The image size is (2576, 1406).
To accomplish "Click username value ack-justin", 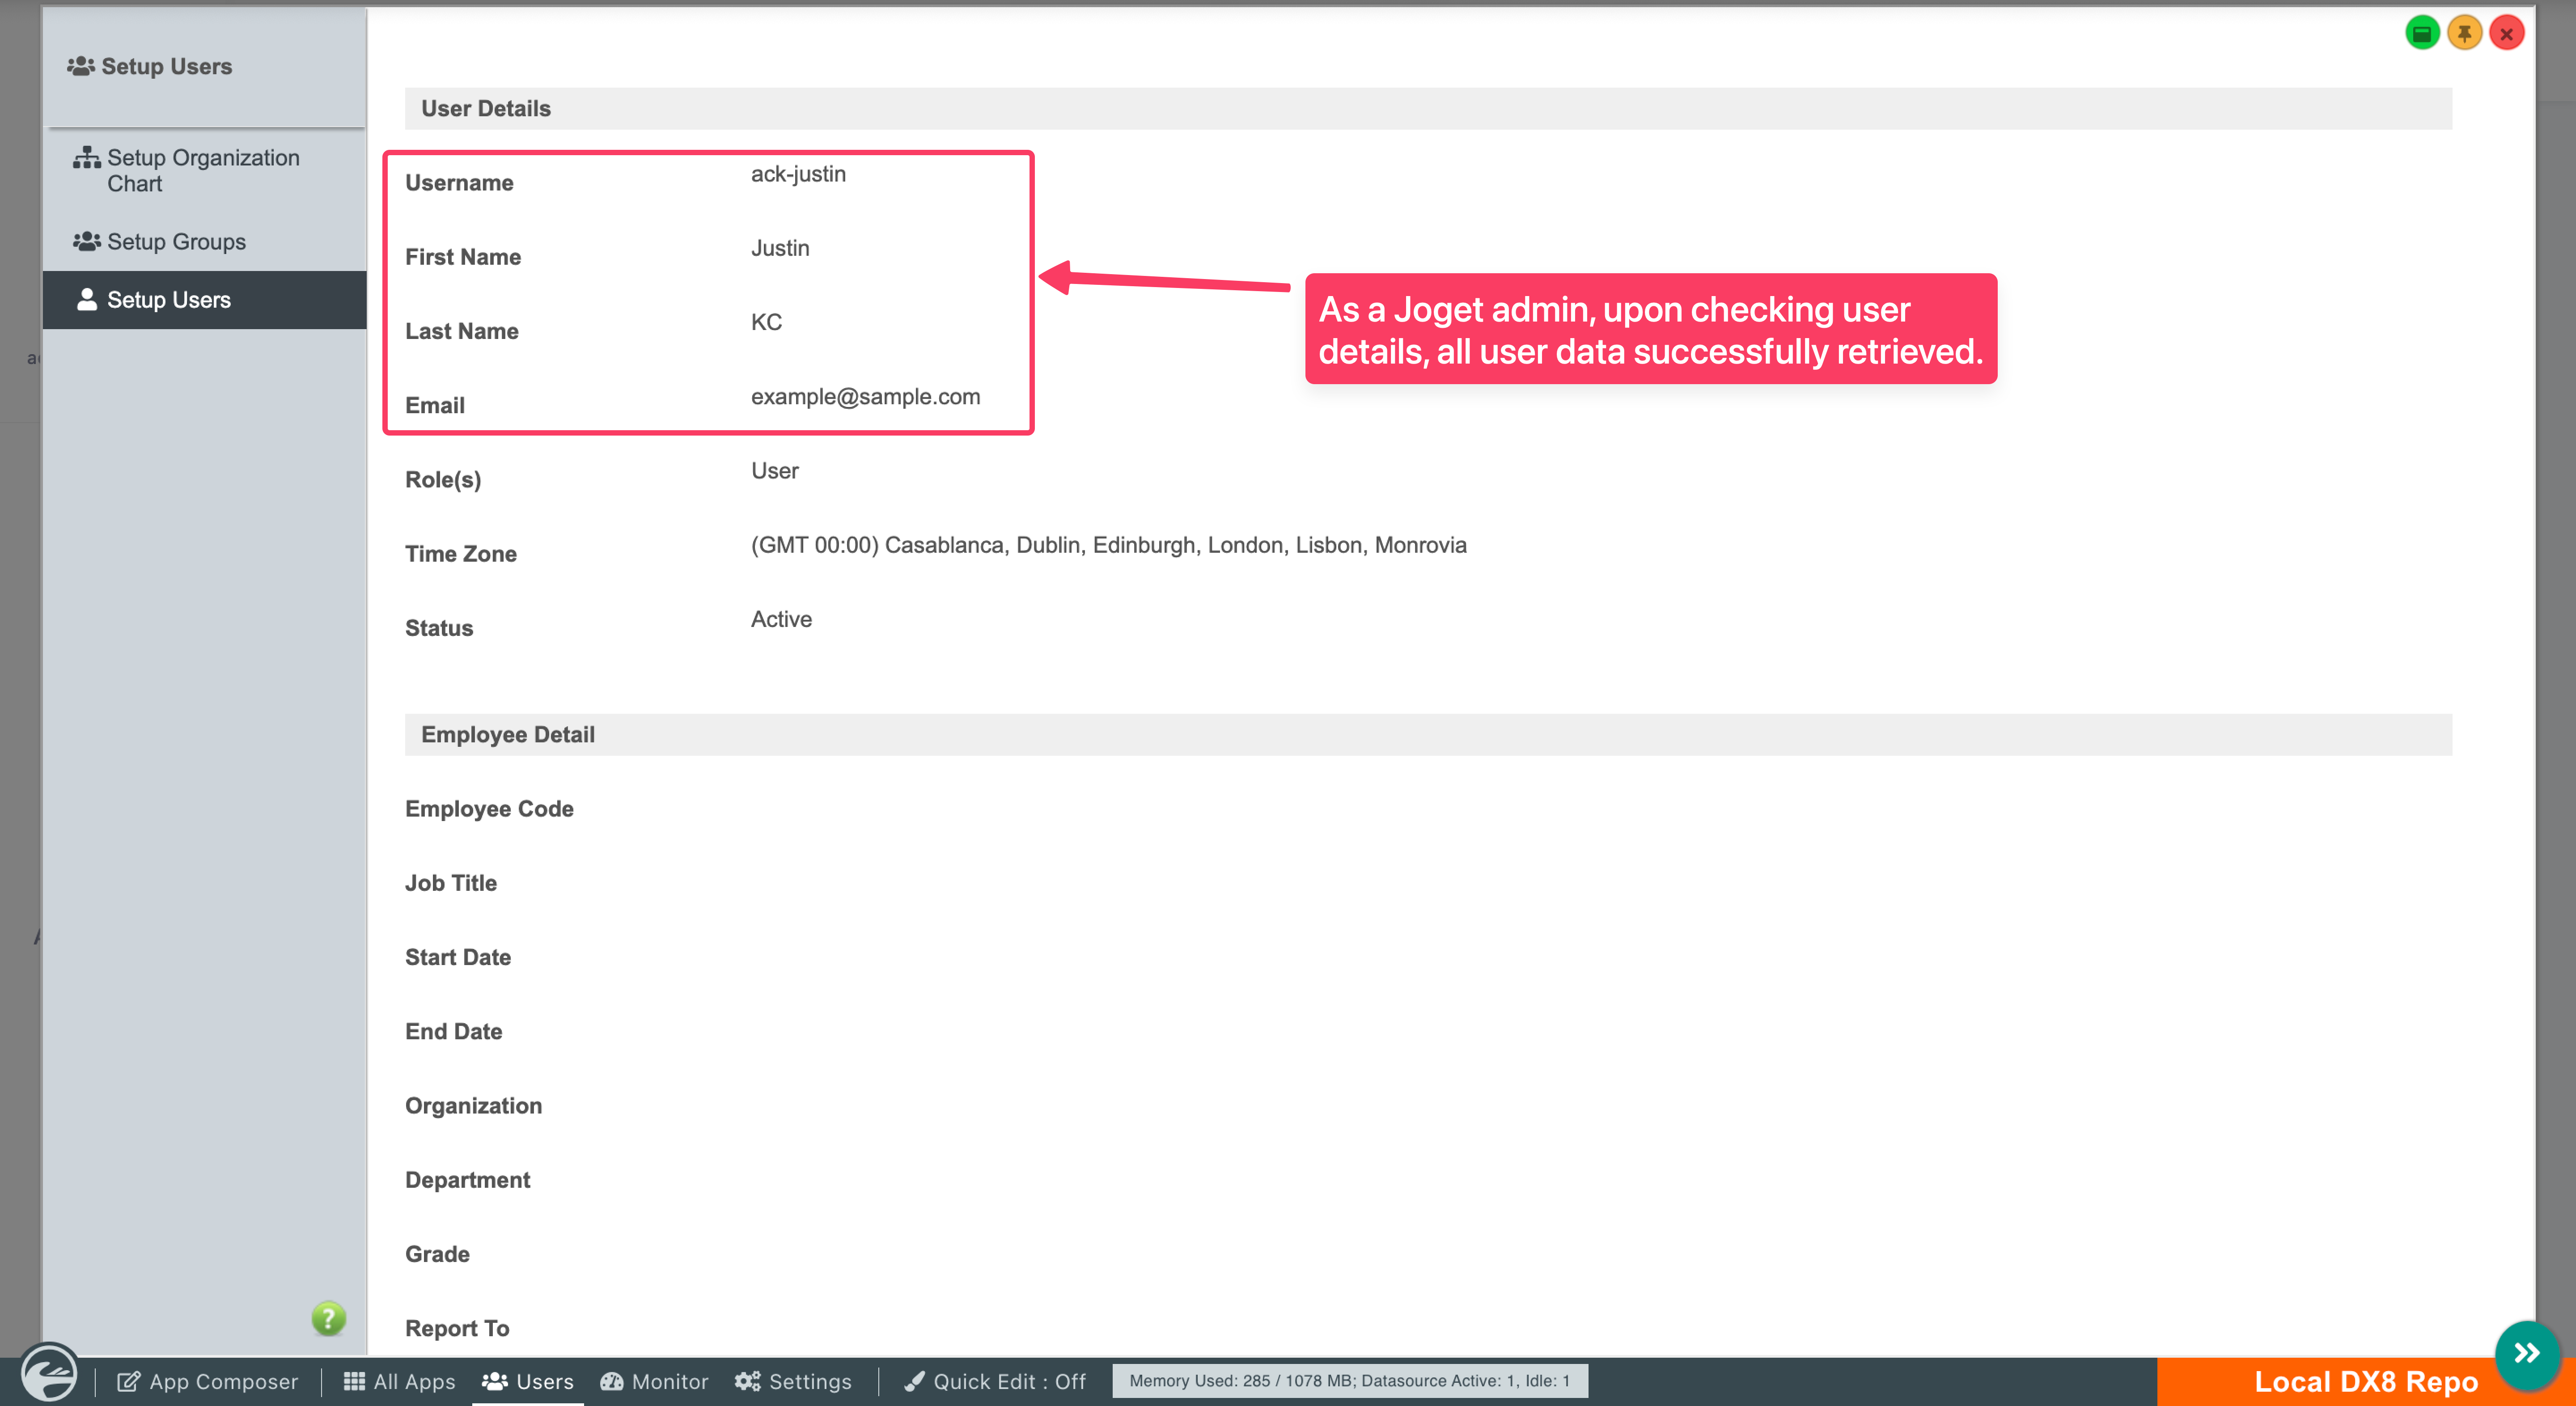I will 798,174.
